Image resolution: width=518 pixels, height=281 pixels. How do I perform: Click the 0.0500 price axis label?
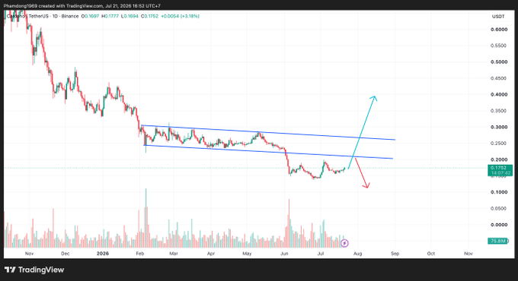(x=498, y=209)
